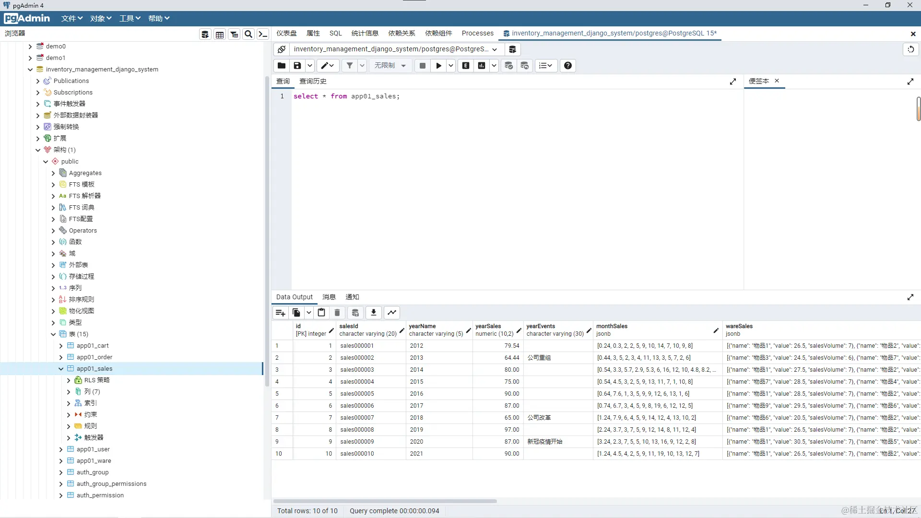Open the 工具 menu

pyautogui.click(x=130, y=18)
